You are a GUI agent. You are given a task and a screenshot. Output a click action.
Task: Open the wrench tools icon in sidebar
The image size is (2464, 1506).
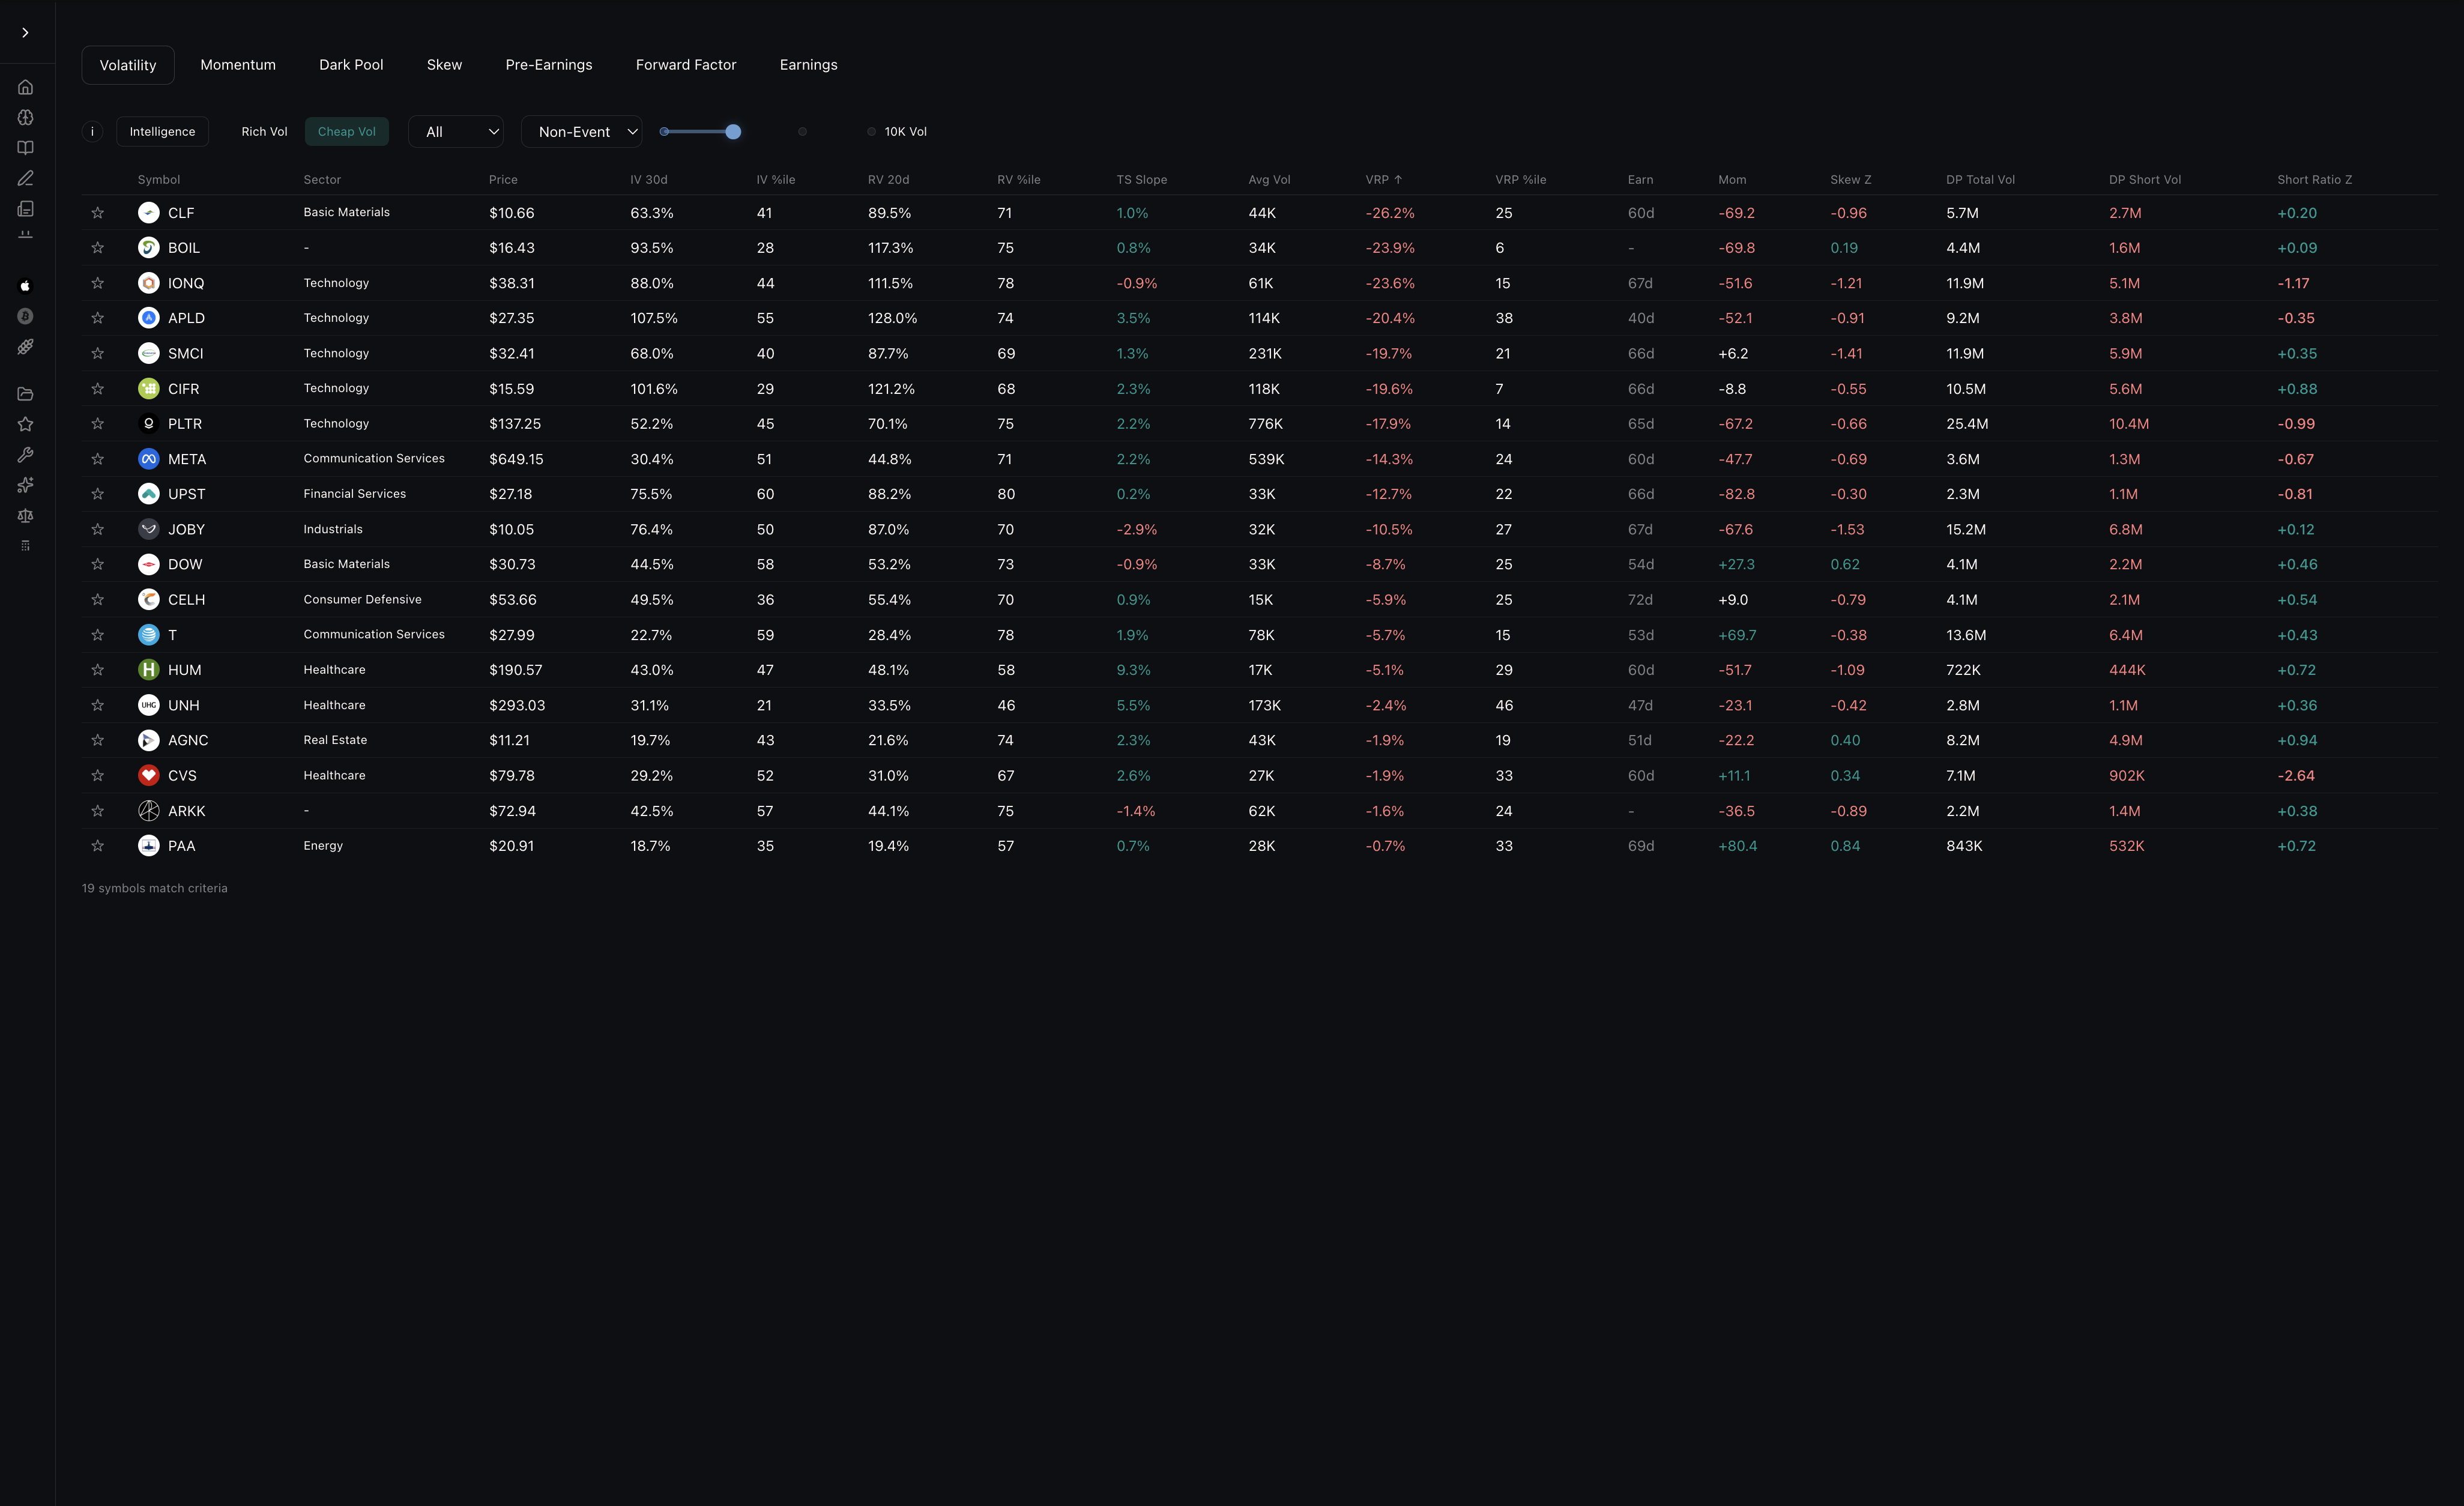(25, 454)
